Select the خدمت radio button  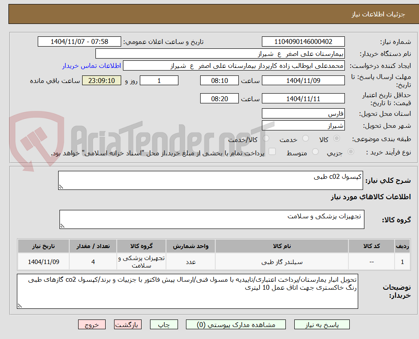tap(305, 138)
